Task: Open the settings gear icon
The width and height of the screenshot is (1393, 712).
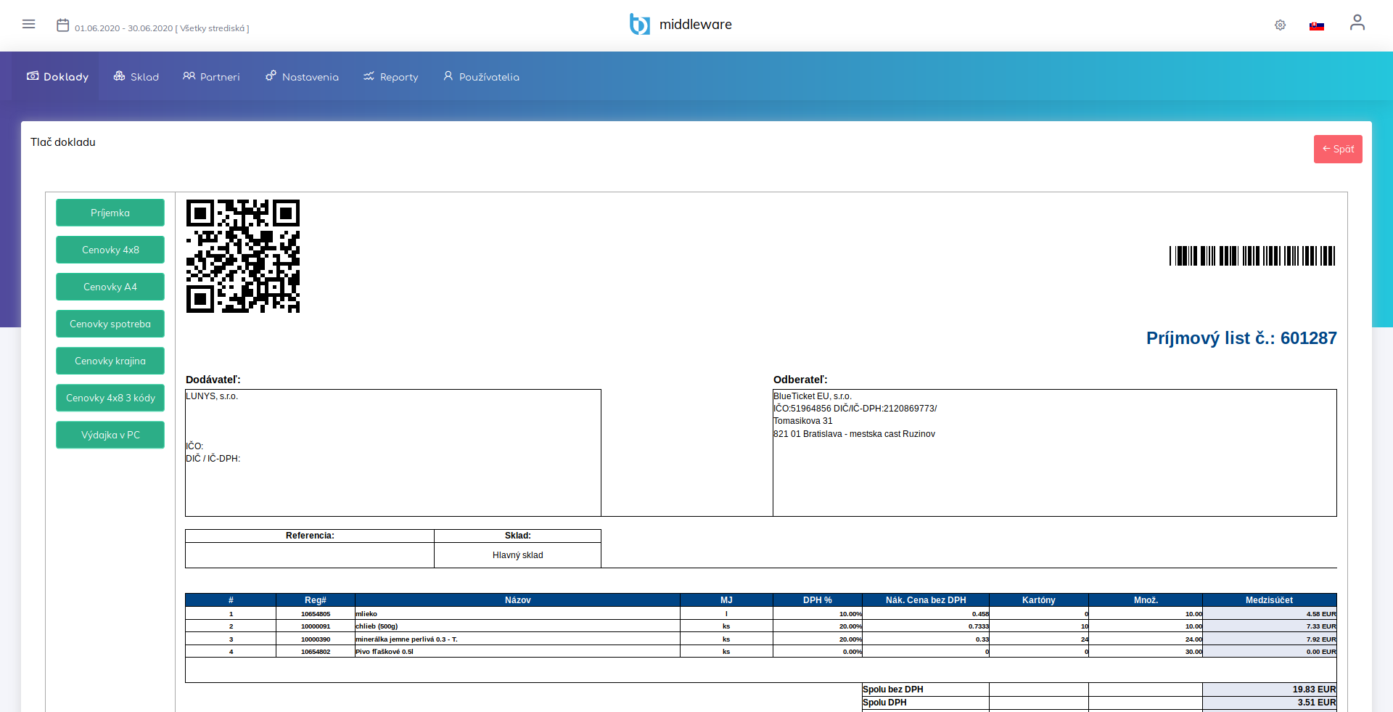Action: coord(1280,25)
